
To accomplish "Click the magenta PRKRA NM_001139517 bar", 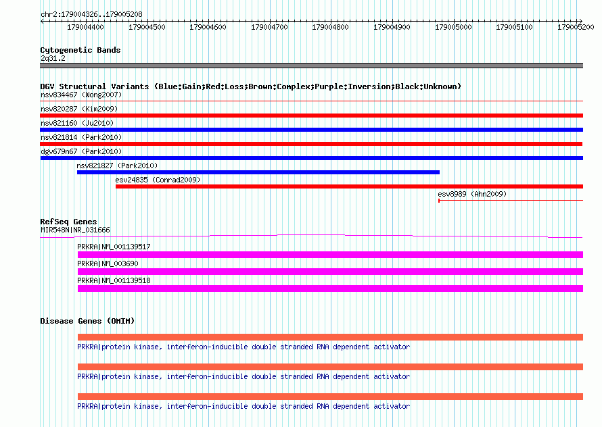I will point(330,255).
